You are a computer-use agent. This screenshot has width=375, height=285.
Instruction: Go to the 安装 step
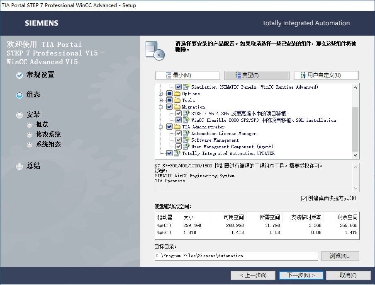pos(33,114)
